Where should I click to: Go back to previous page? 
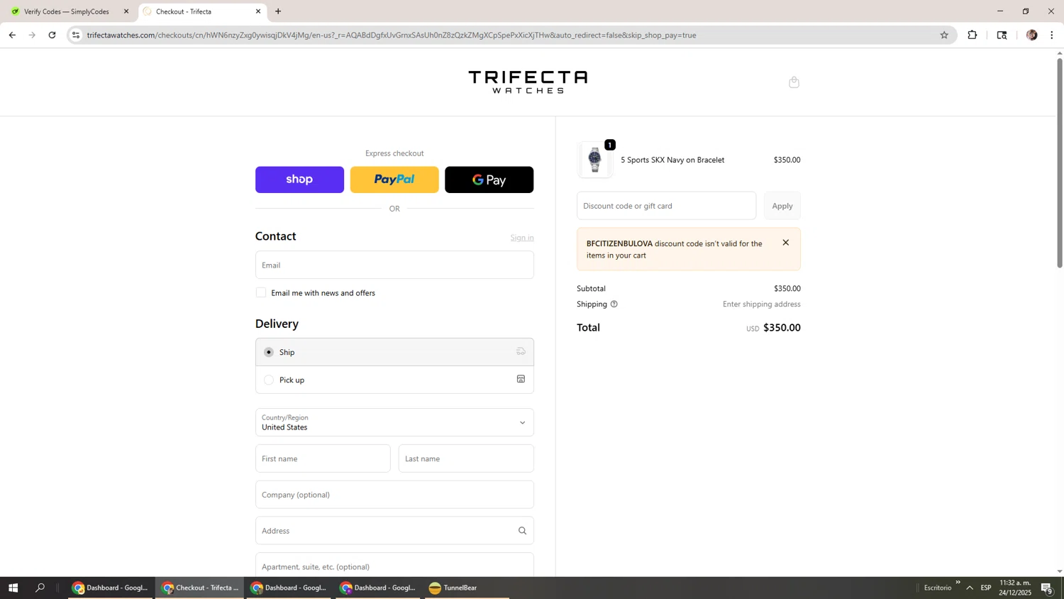(12, 35)
